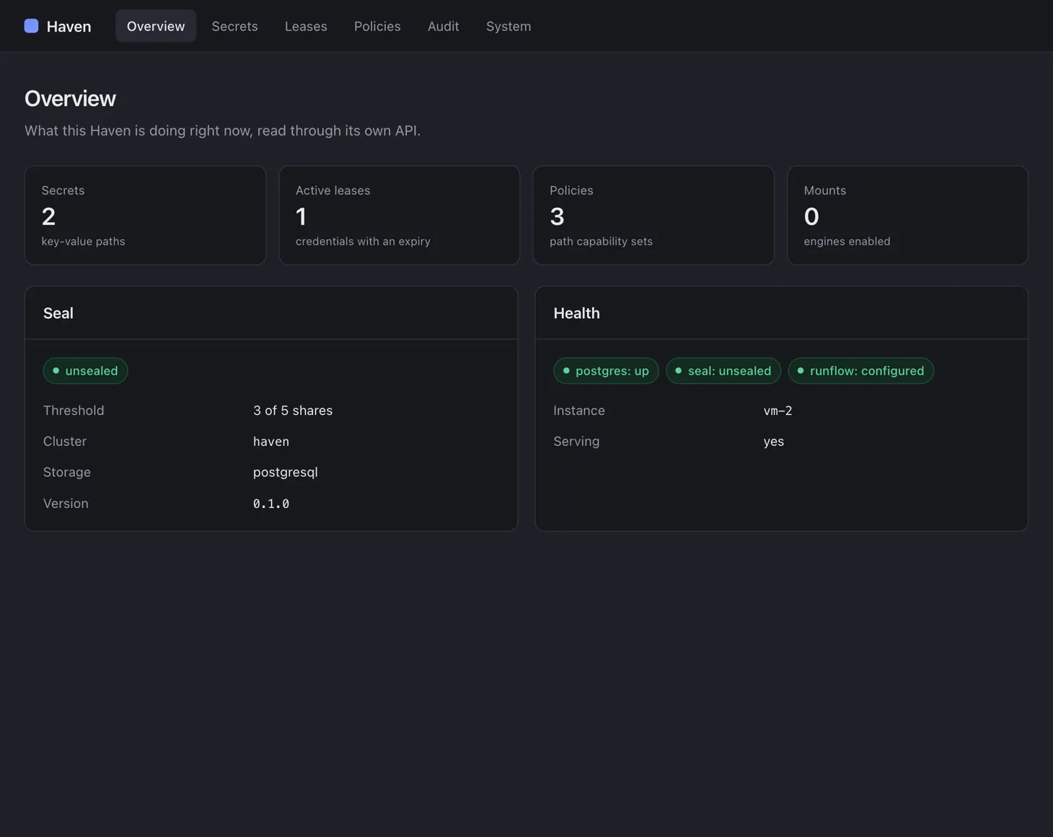This screenshot has height=837, width=1053.
Task: Click the Serving value 'yes'
Action: [x=774, y=442]
